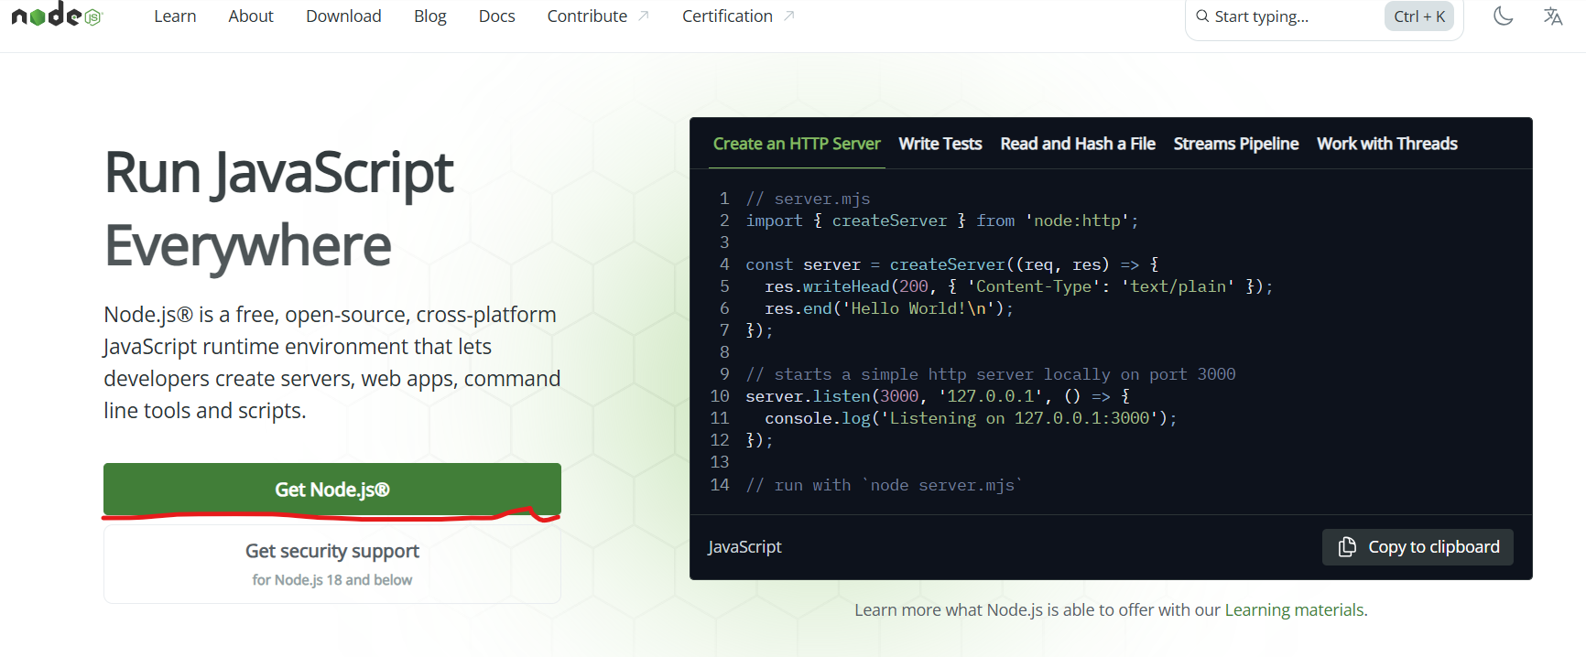This screenshot has height=657, width=1586.
Task: Click the '// starts a simple http server' comment
Action: pyautogui.click(x=991, y=374)
